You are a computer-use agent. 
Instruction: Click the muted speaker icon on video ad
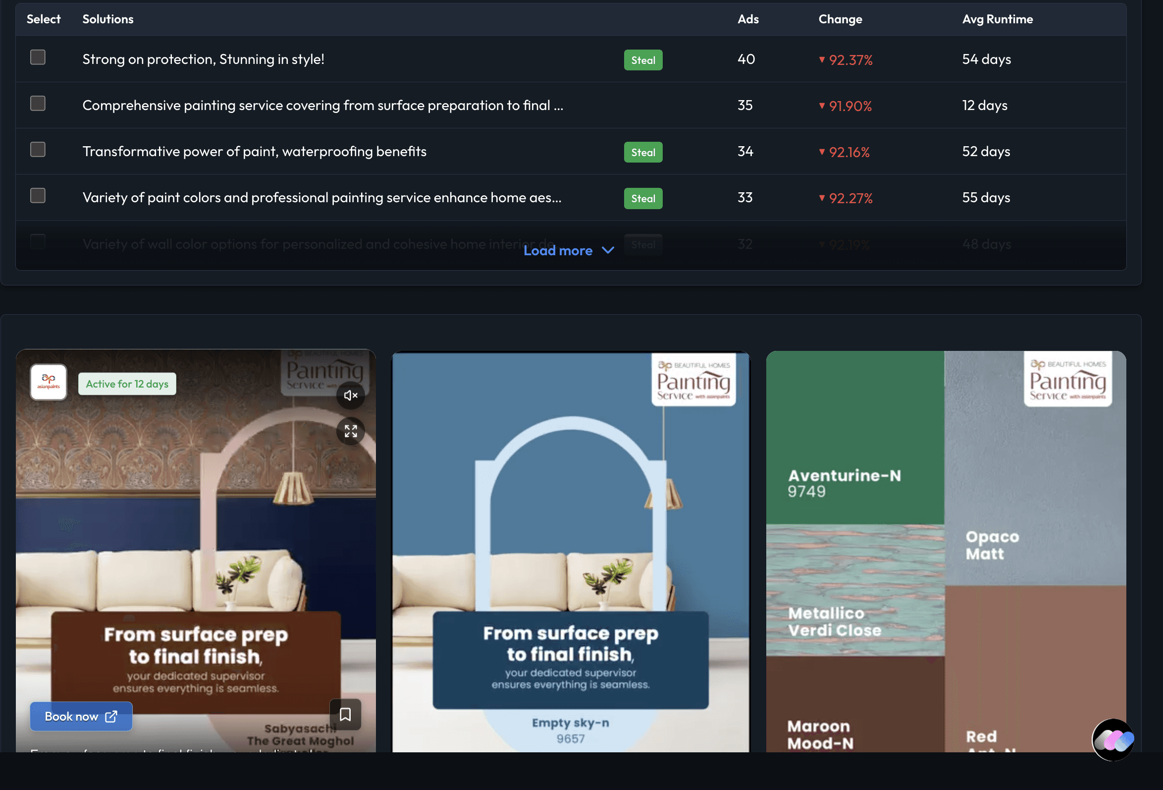(x=350, y=395)
